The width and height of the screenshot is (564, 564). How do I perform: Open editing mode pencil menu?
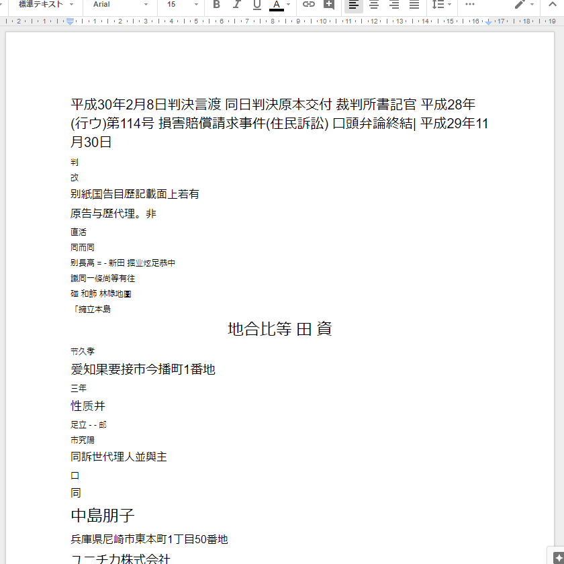pos(524,4)
